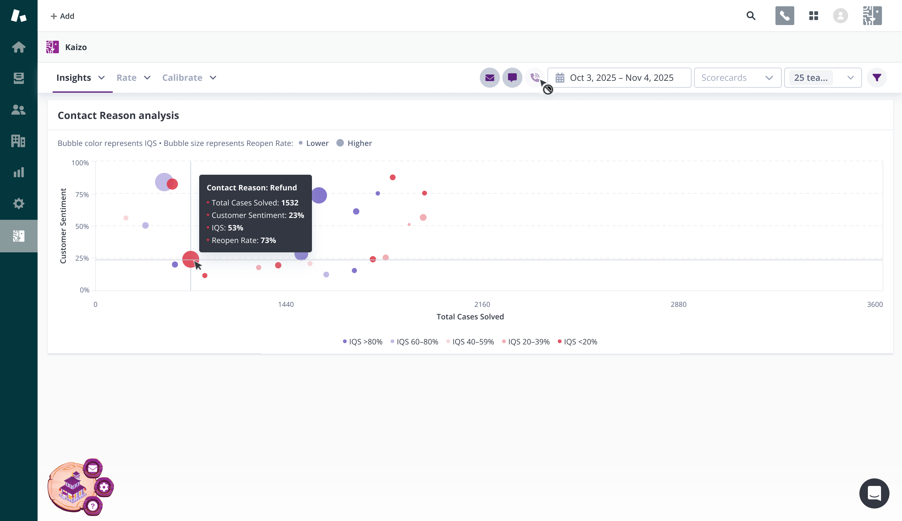Open the Organizations building icon in sidebar
Image resolution: width=902 pixels, height=521 pixels.
18,141
